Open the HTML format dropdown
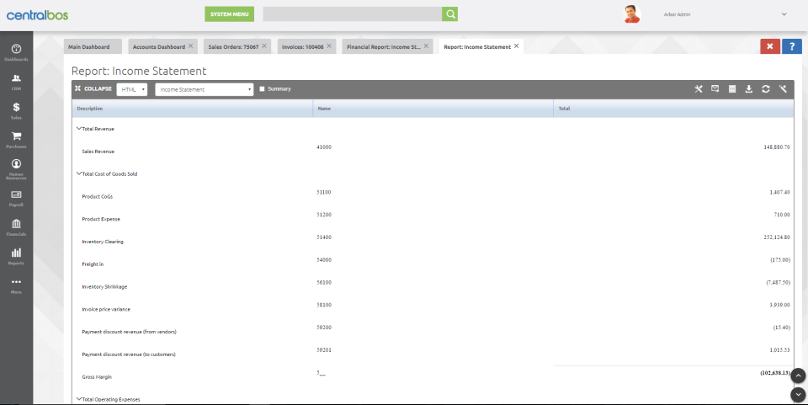808x405 pixels. 132,89
